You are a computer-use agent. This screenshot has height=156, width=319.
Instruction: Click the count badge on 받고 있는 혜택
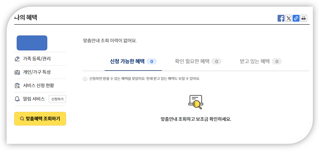pos(277,62)
